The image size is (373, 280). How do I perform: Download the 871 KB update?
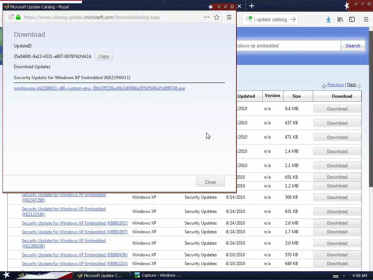(x=337, y=137)
